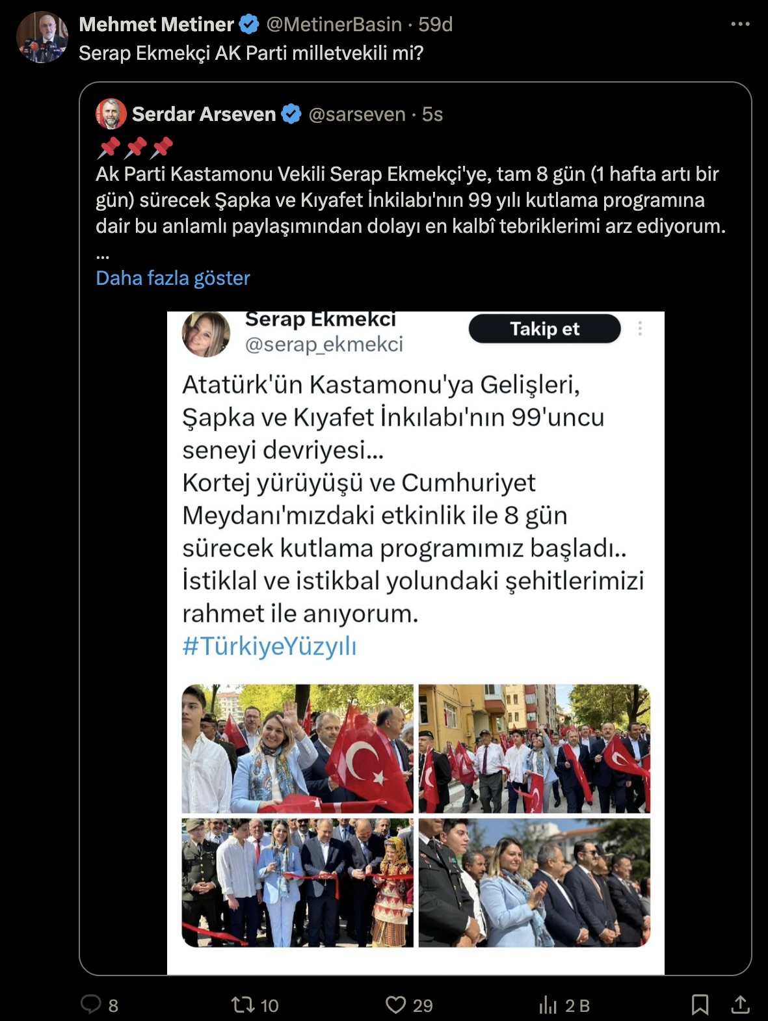
Task: Open the top-left ribbon cutting photo
Action: [x=297, y=749]
